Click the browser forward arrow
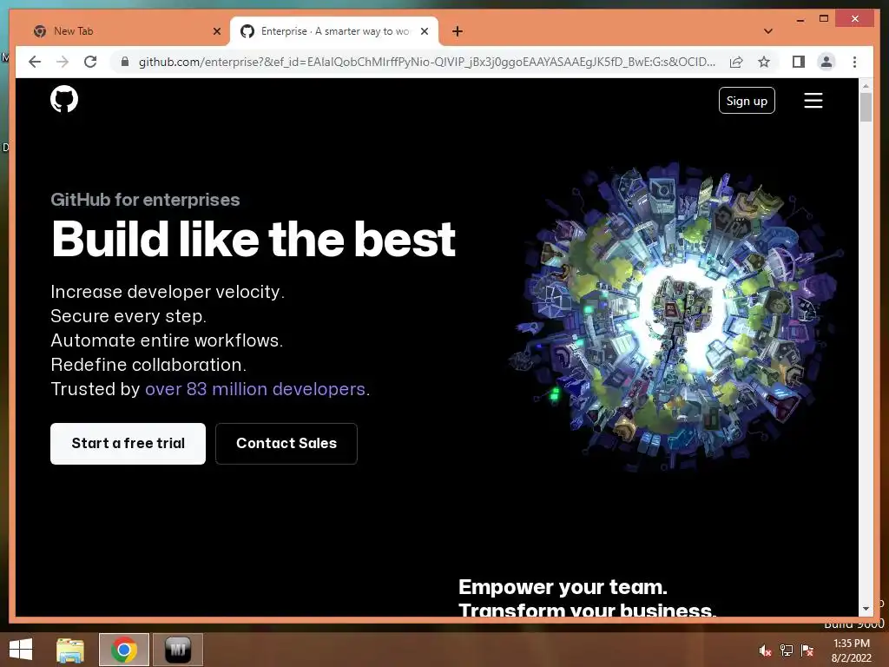 click(63, 62)
